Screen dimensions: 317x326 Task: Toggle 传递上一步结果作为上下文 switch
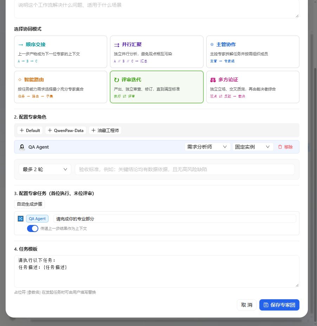(x=33, y=228)
